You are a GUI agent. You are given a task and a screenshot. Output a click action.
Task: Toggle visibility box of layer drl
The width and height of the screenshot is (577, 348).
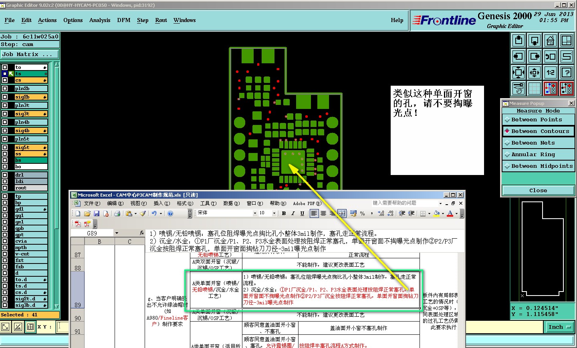[x=5, y=175]
